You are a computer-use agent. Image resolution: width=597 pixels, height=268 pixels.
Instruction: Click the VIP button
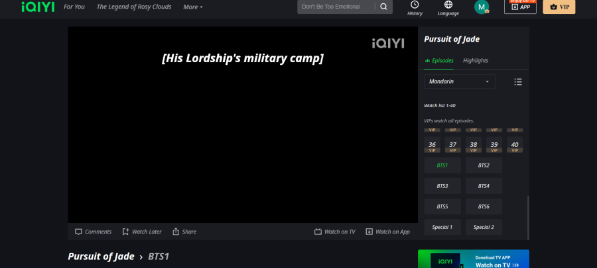tap(559, 7)
